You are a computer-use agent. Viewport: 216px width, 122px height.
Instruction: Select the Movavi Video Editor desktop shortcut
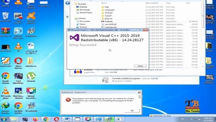(x=18, y=33)
